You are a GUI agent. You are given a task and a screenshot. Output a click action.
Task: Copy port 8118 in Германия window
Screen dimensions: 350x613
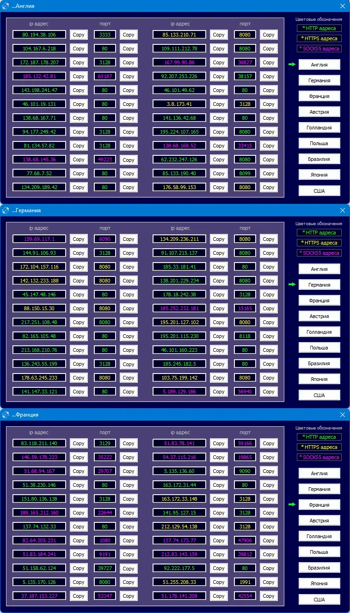tap(269, 336)
